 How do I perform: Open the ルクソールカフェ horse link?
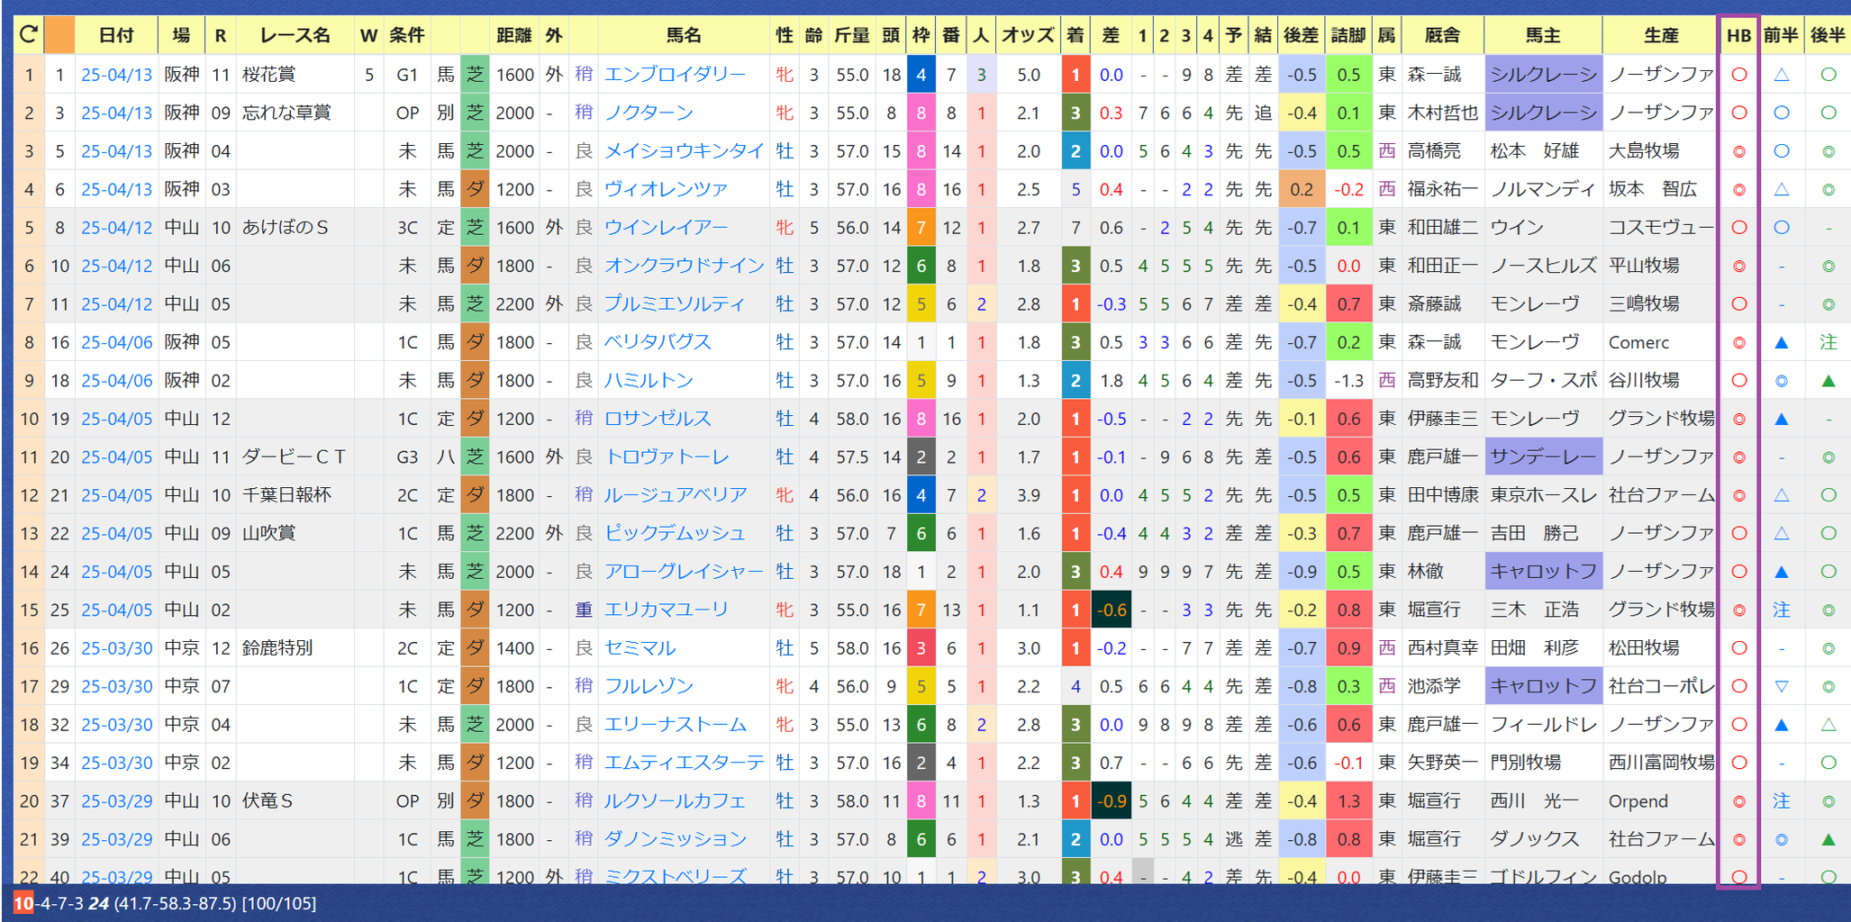(x=675, y=801)
